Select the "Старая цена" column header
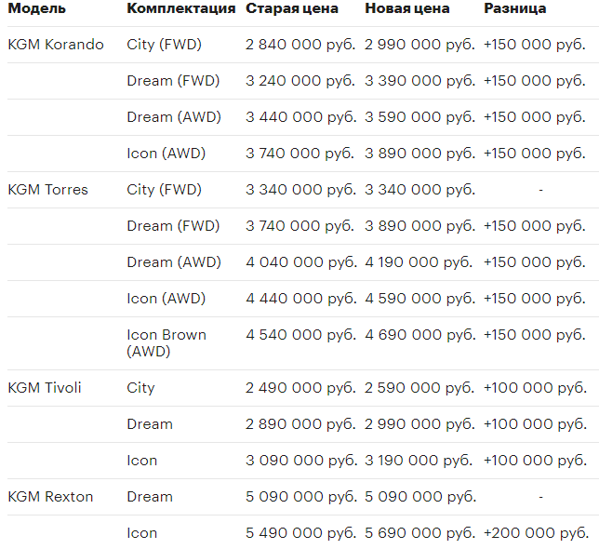 [x=292, y=8]
